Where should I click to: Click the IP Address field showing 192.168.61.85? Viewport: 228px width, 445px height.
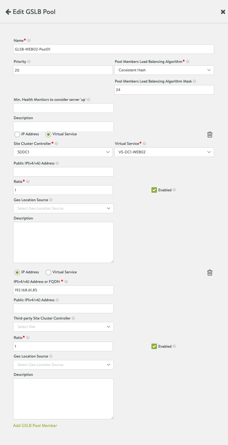pos(63,290)
